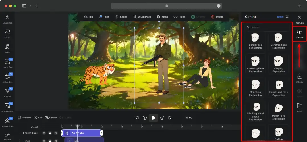Open the Props option

point(179,17)
